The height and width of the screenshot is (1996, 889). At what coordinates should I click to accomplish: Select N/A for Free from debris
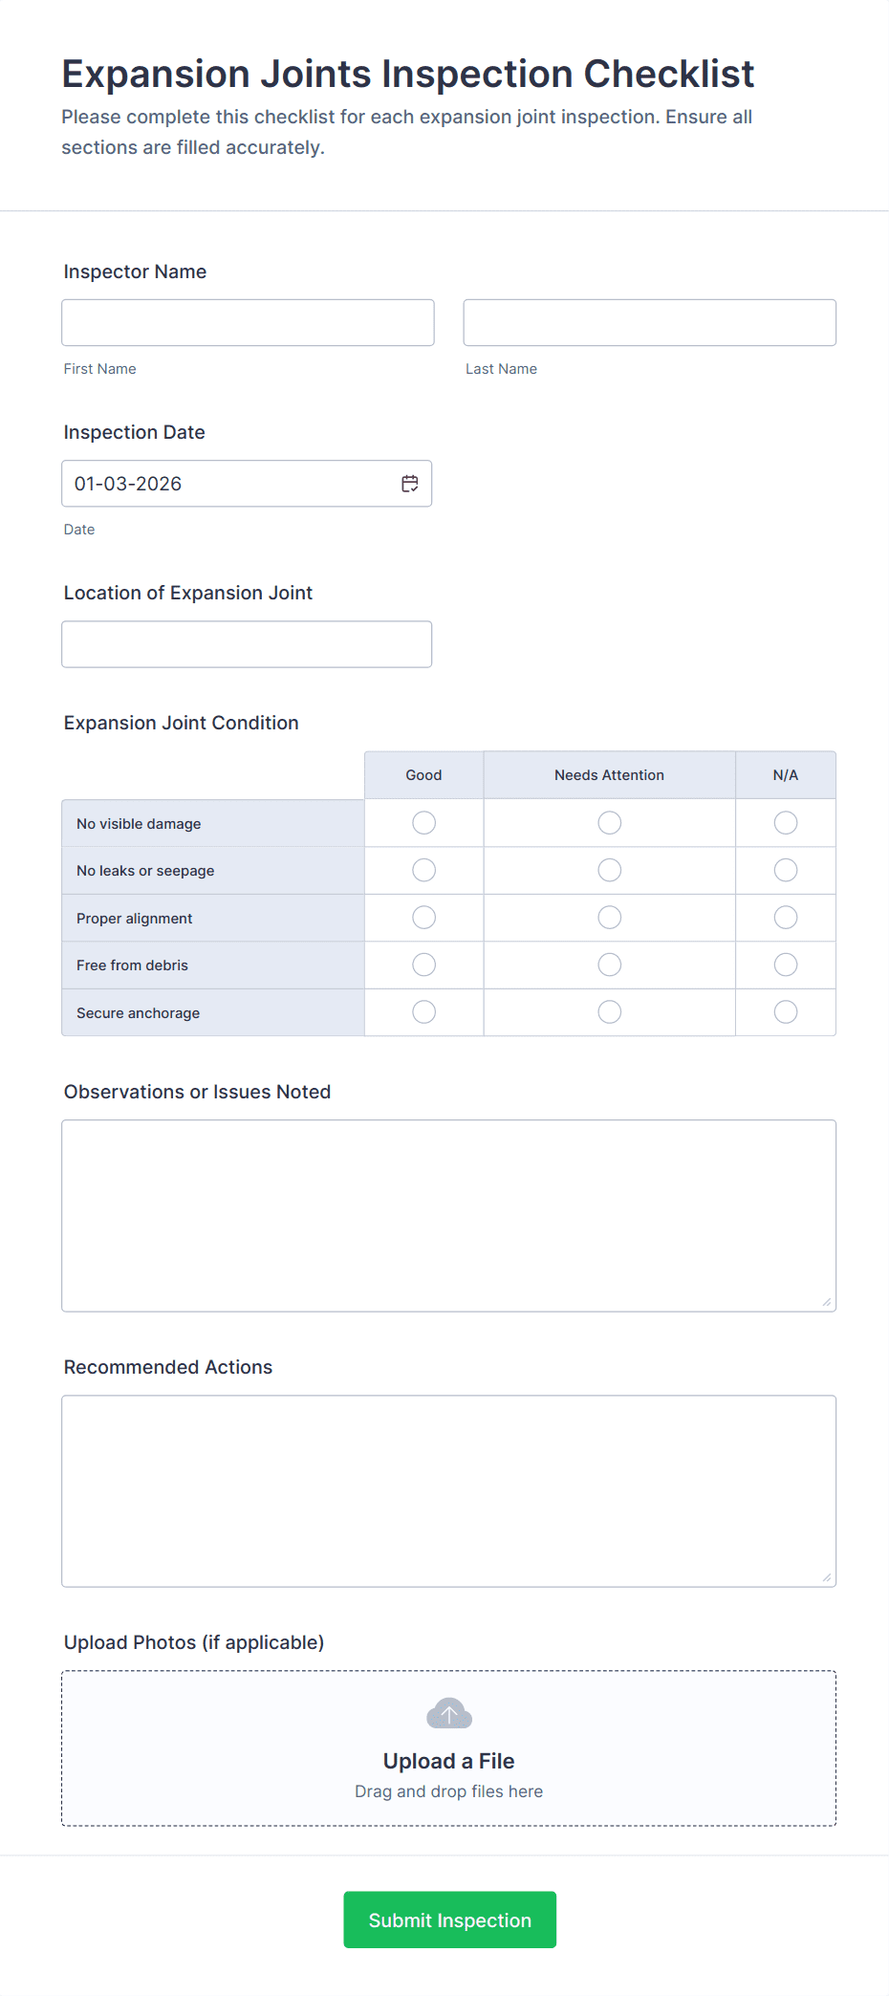click(785, 965)
